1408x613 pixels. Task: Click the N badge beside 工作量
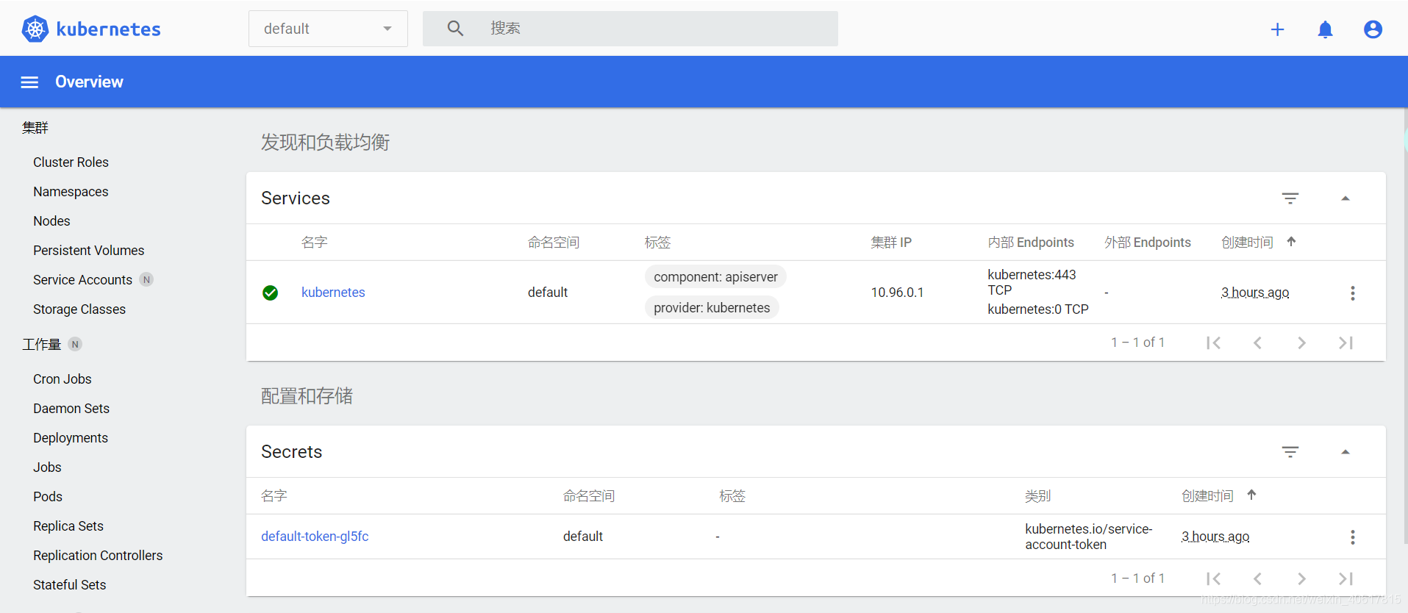(x=75, y=344)
